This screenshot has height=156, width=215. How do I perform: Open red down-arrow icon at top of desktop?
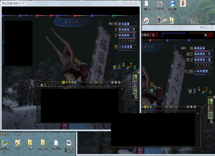(x=183, y=3)
